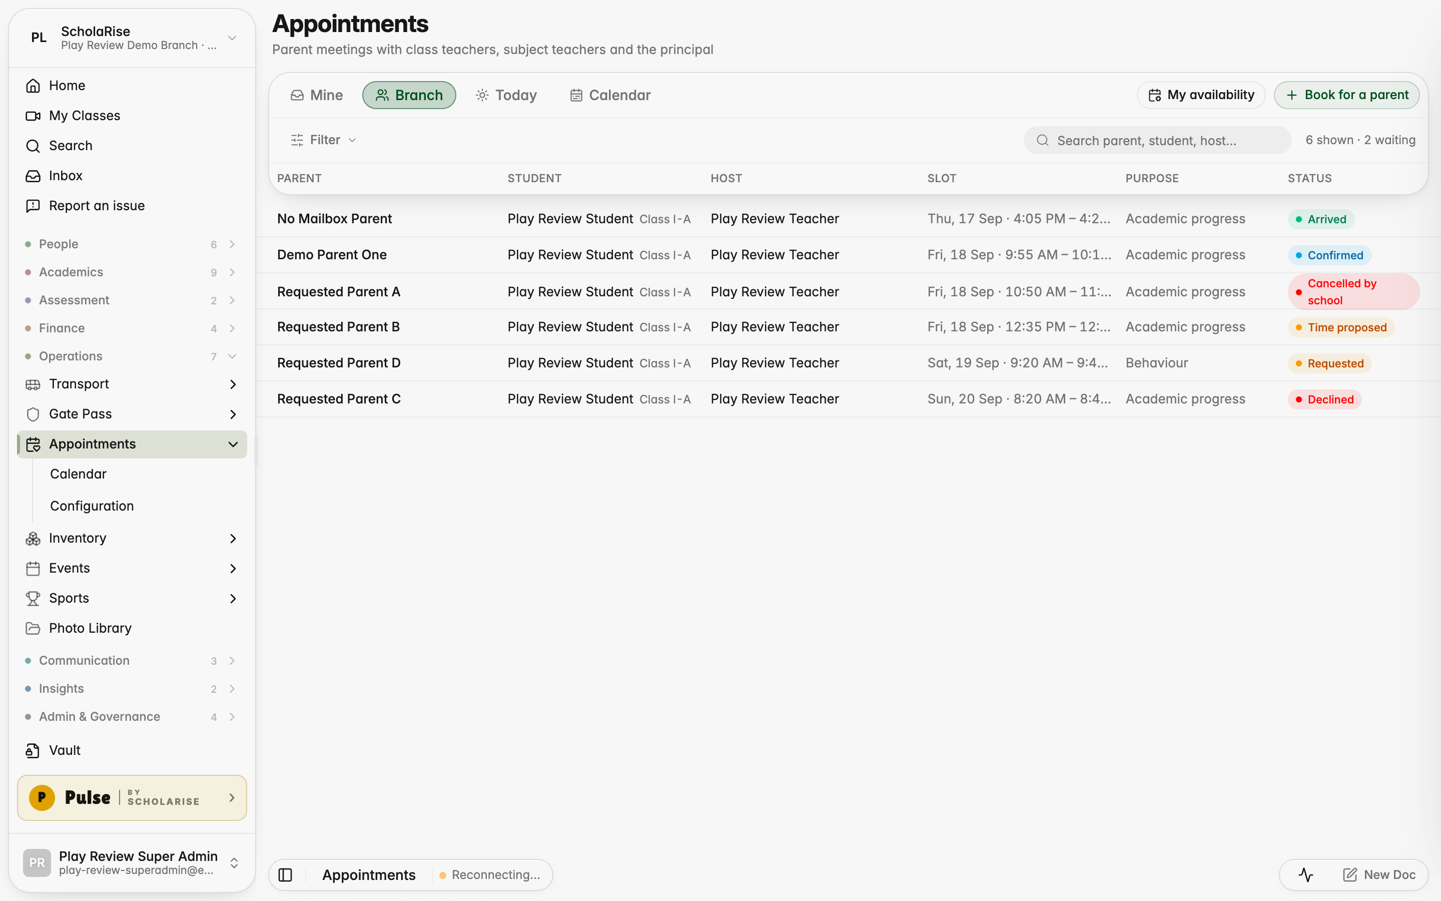1441x901 pixels.
Task: Click the Declined status for Requested Parent C
Action: (x=1324, y=399)
